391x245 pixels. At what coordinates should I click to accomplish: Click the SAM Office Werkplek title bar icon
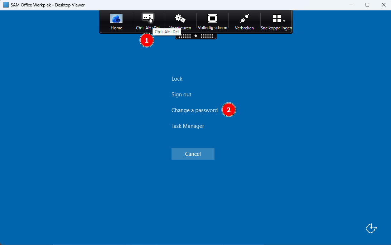click(x=6, y=5)
